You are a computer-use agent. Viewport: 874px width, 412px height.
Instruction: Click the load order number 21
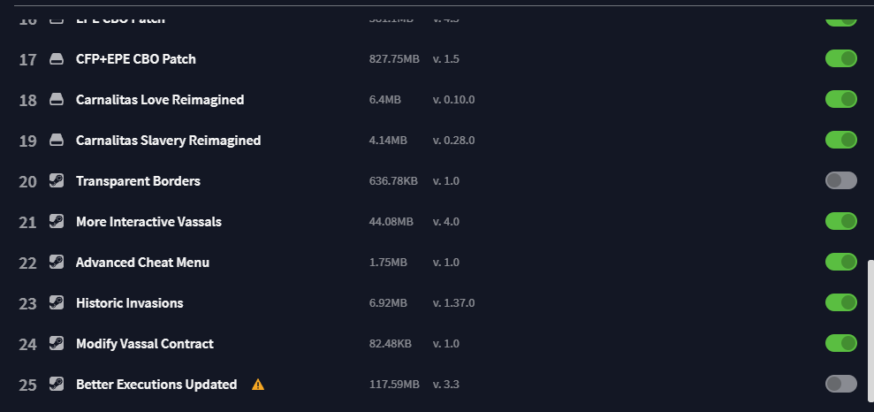[28, 223]
